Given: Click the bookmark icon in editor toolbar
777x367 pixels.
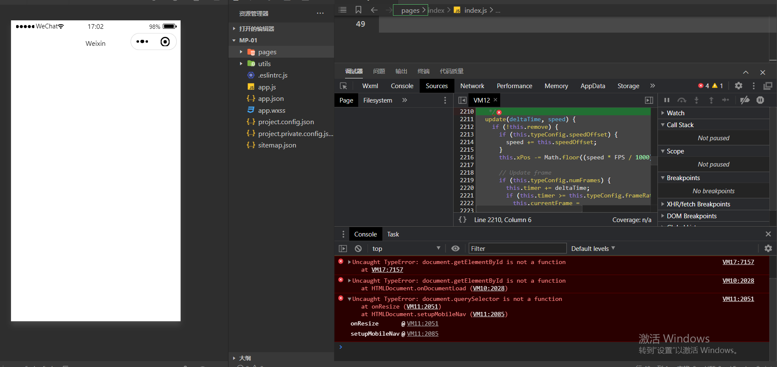Looking at the screenshot, I should coord(358,10).
